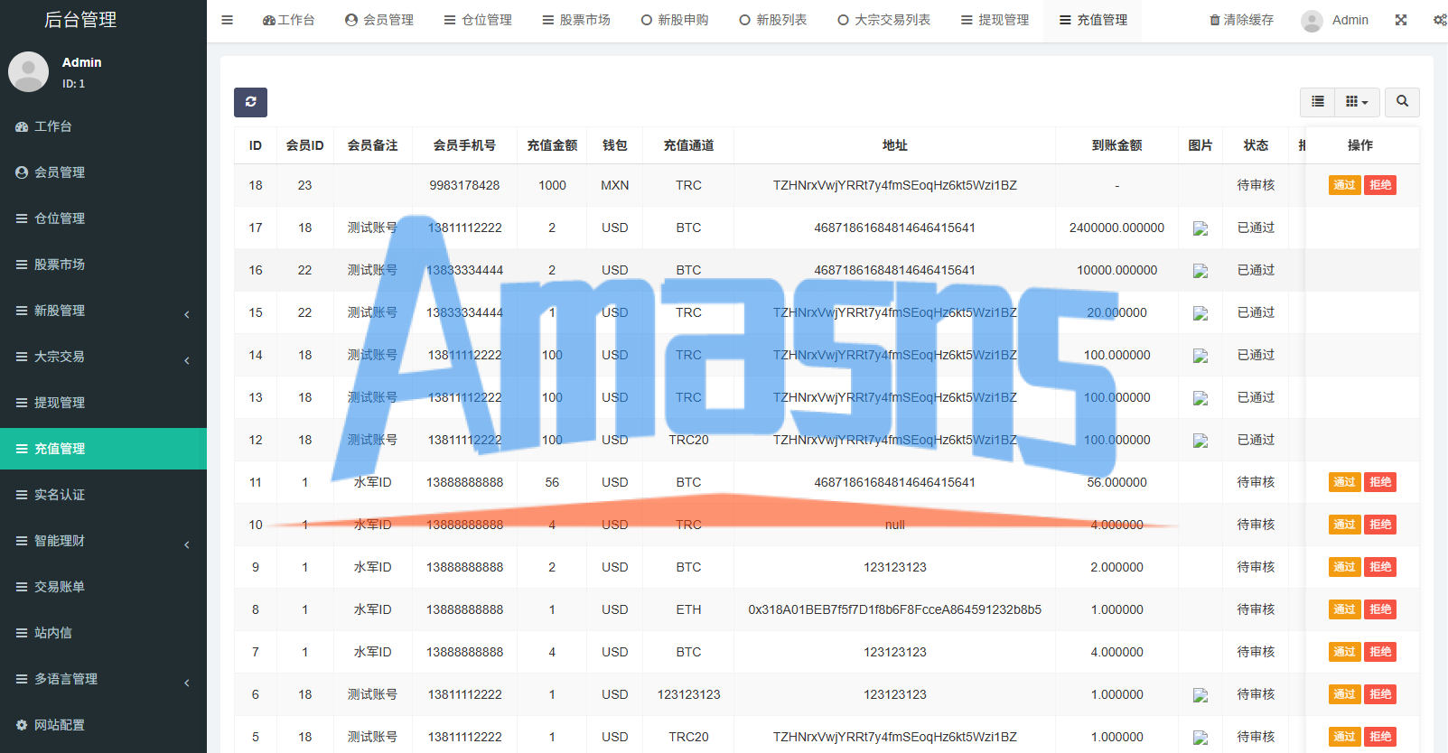Approve recharge ID 6 with 通过
The height and width of the screenshot is (753, 1448).
pos(1344,694)
